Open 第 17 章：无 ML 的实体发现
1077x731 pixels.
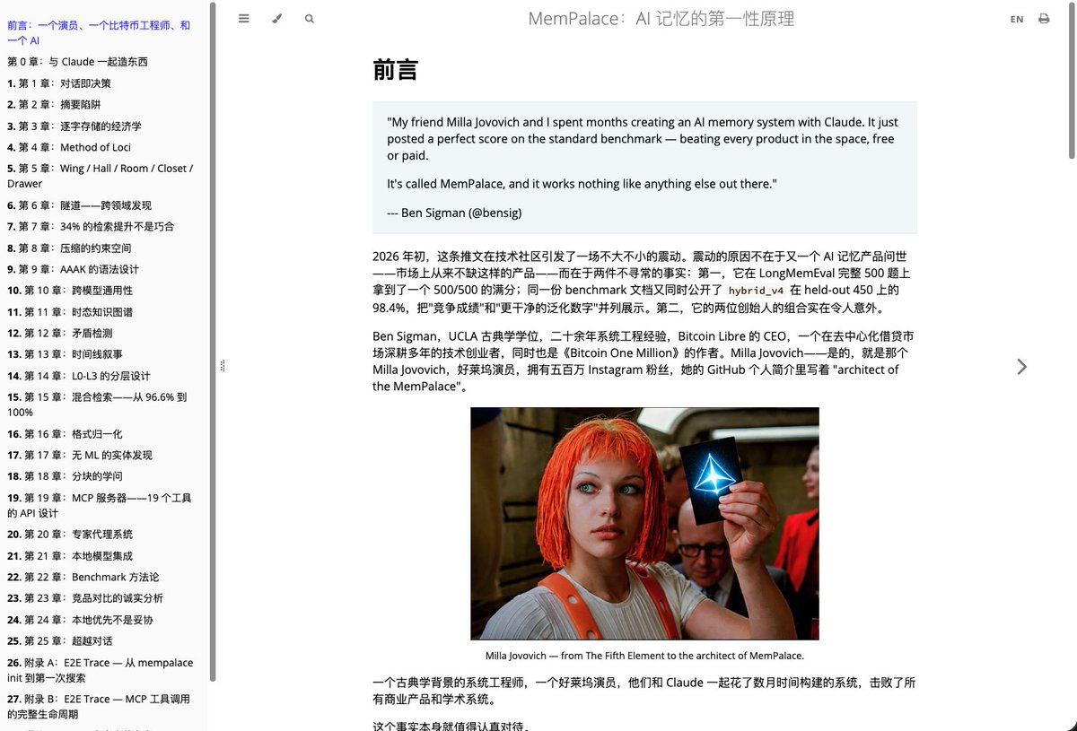[x=80, y=456]
